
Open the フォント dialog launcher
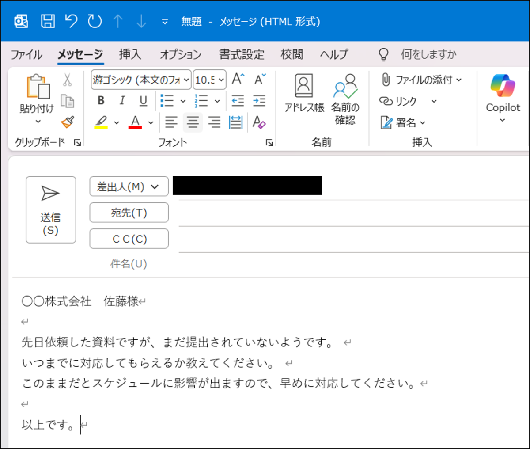pyautogui.click(x=269, y=142)
